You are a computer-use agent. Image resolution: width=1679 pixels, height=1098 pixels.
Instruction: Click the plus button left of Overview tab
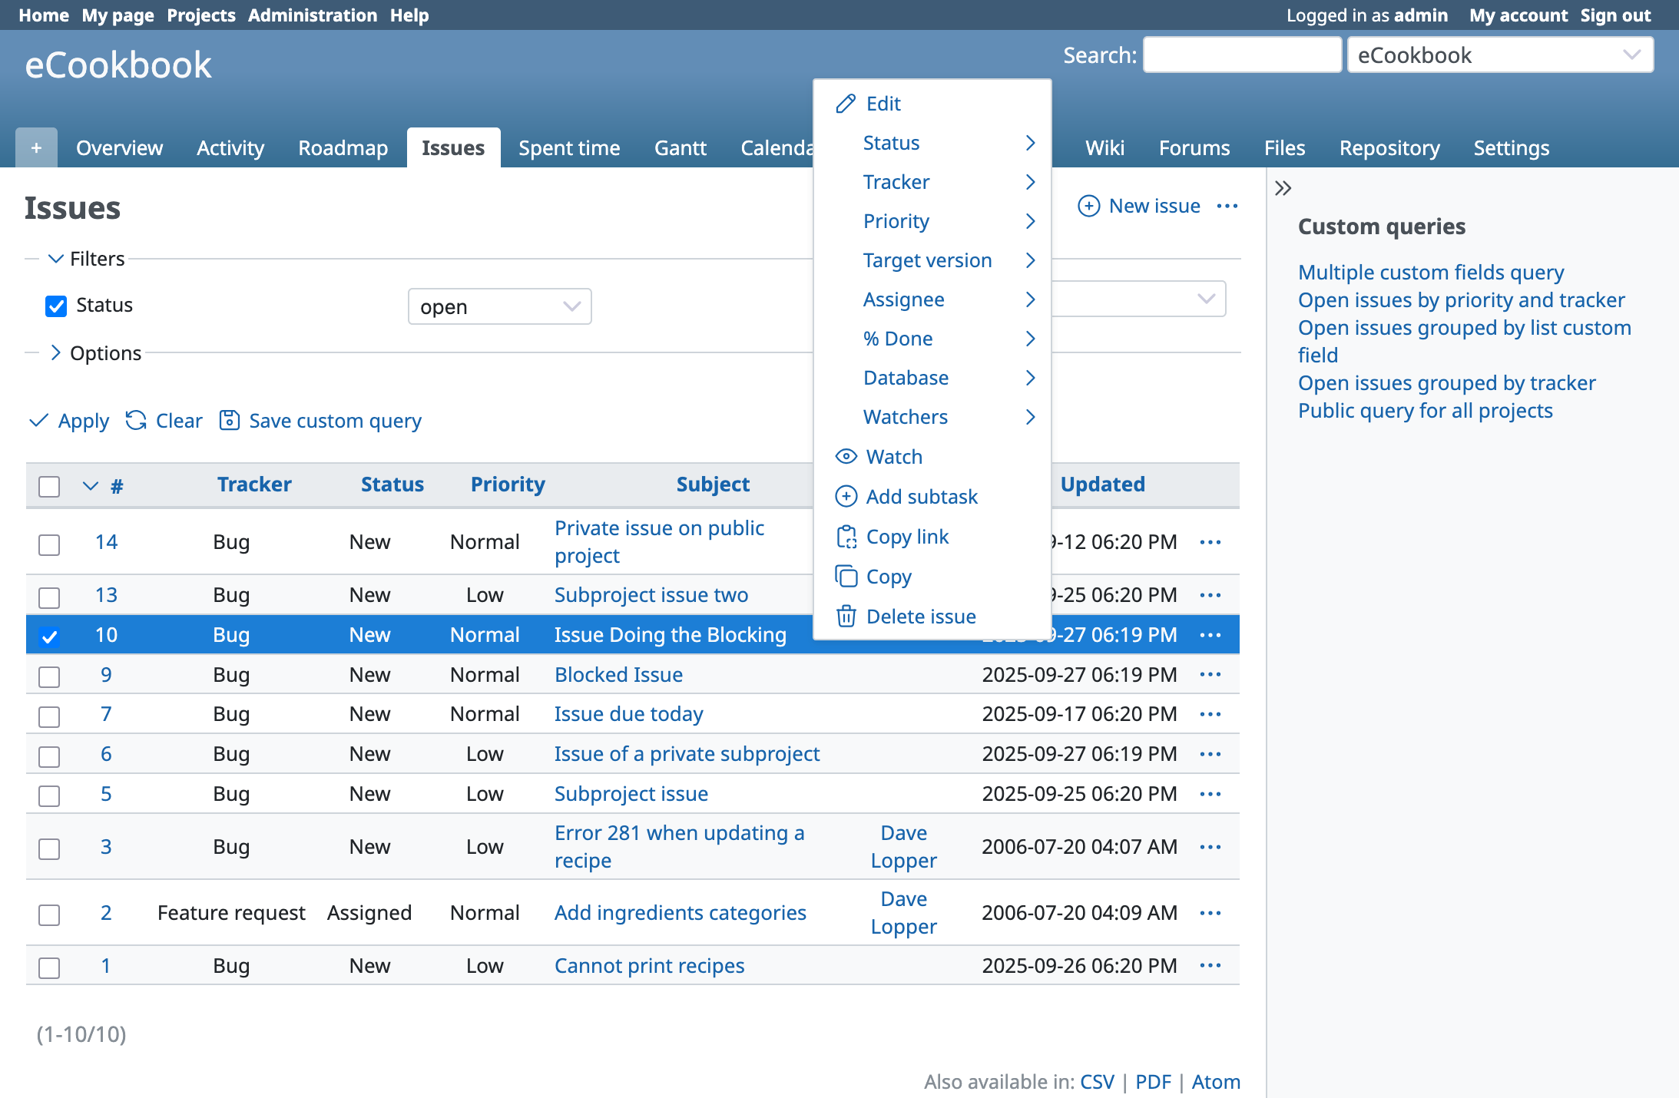coord(36,147)
